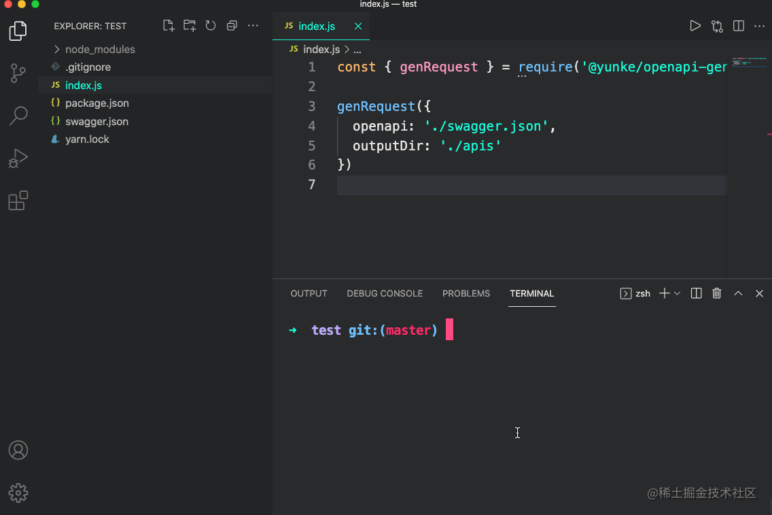
Task: Collapse all folders in Explorer
Action: [232, 26]
